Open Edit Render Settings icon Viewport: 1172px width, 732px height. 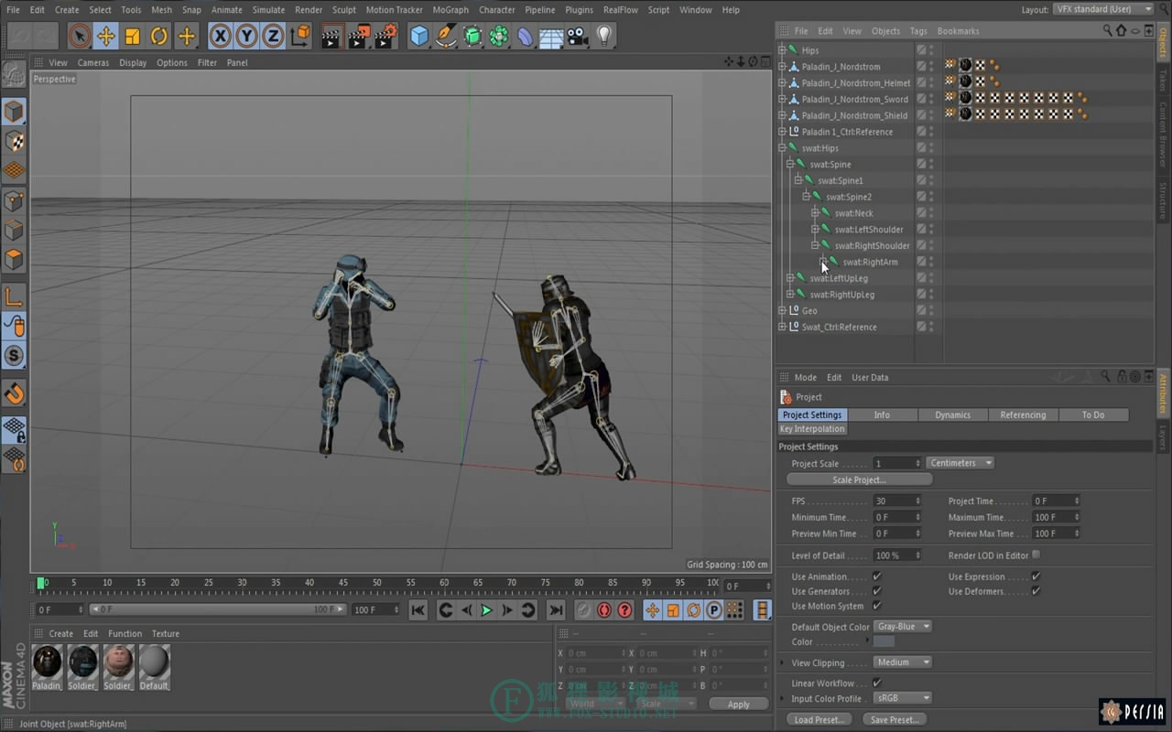385,37
